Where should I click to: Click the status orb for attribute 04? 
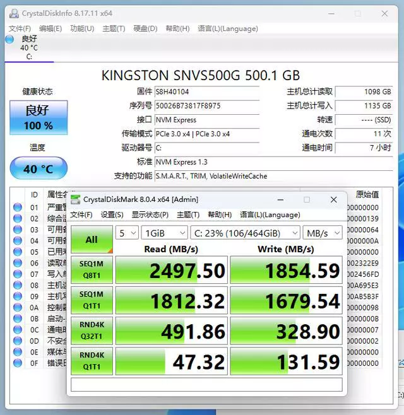(x=18, y=240)
